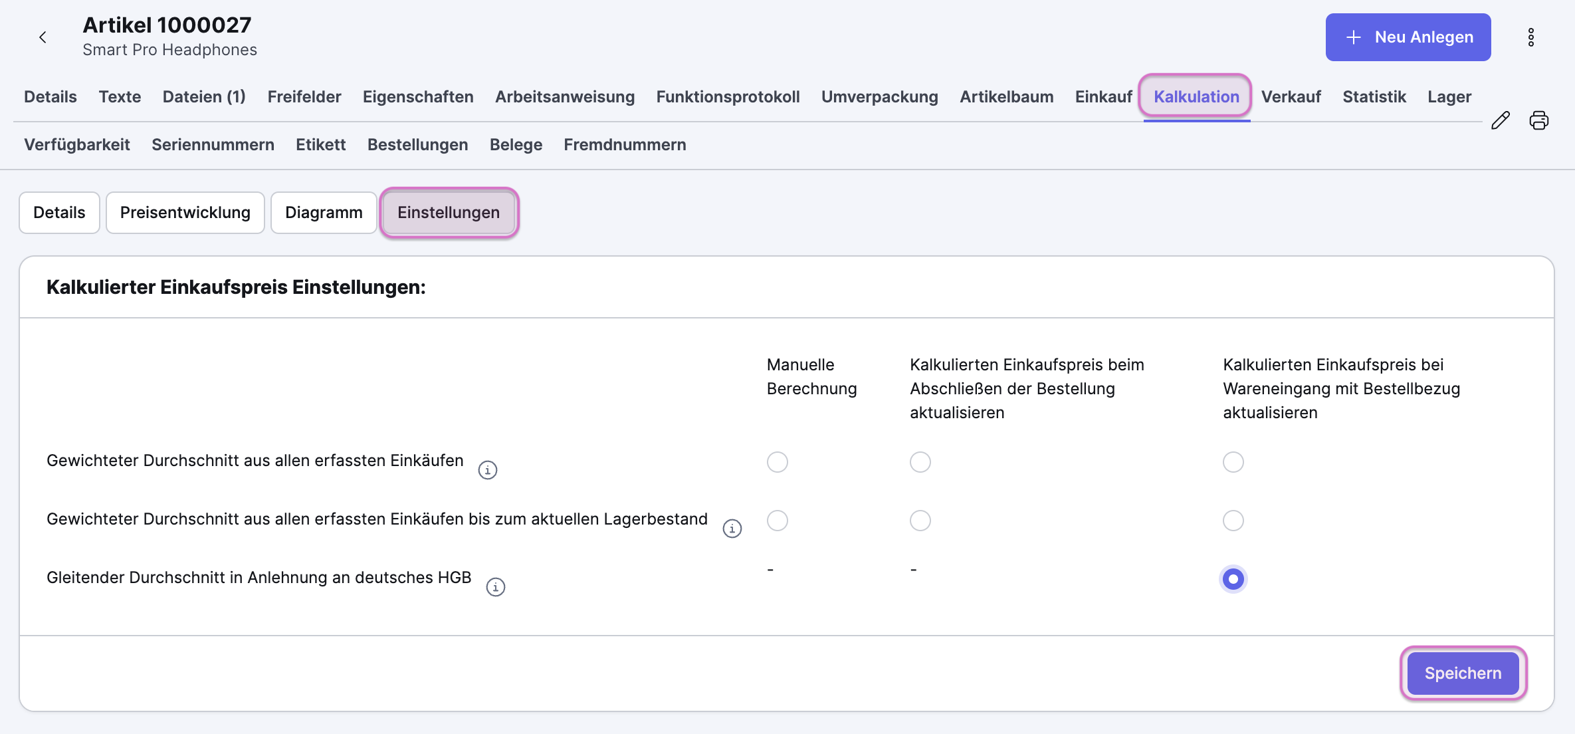Select Manuelle Berechnung radio in first row

click(x=778, y=462)
